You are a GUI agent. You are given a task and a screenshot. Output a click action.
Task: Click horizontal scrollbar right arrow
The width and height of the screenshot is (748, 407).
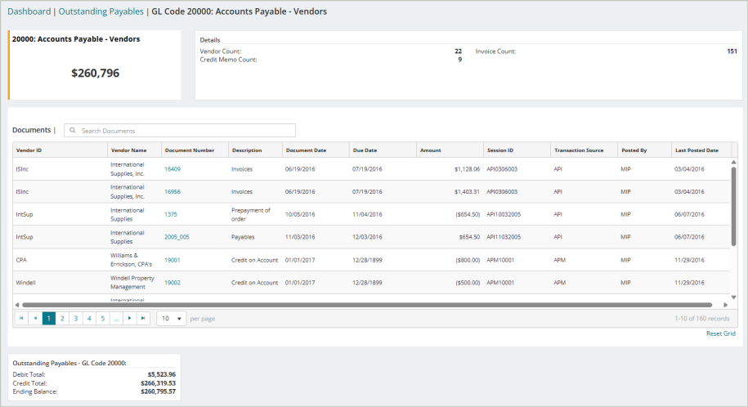point(726,305)
